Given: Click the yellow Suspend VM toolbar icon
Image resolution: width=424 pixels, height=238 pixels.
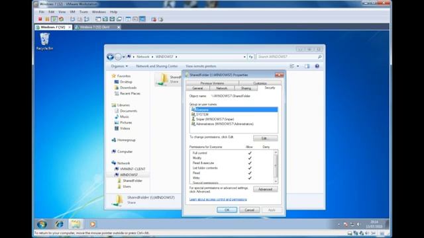Looking at the screenshot, I should [x=47, y=19].
